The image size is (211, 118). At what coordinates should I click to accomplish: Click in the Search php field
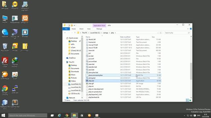(177, 33)
